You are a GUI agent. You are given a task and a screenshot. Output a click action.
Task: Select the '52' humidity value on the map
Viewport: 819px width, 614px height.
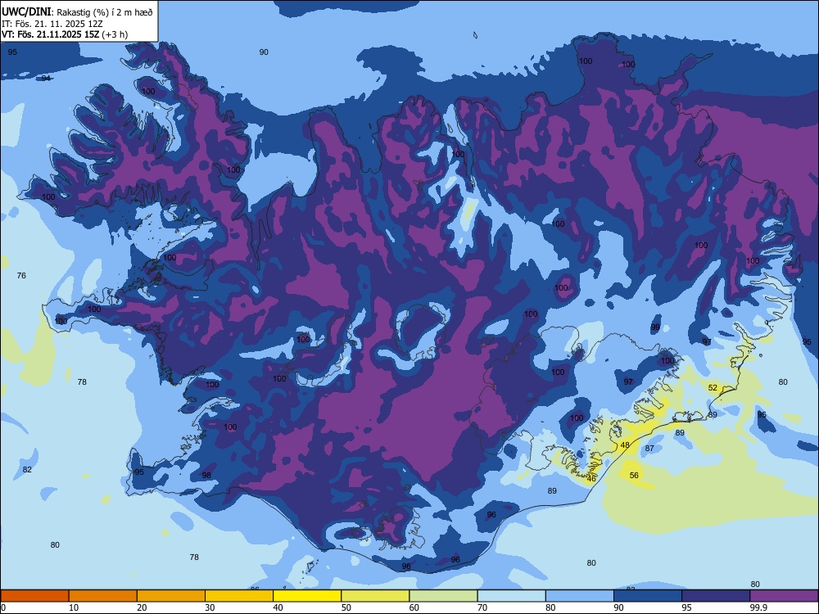tap(713, 388)
